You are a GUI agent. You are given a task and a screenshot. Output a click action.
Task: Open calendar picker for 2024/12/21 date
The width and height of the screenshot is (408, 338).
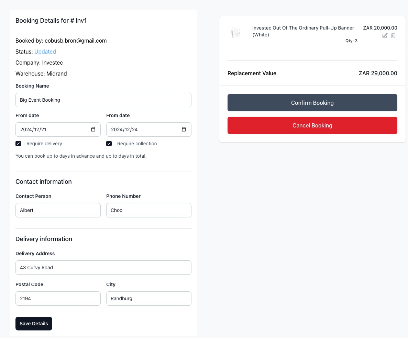tap(93, 129)
